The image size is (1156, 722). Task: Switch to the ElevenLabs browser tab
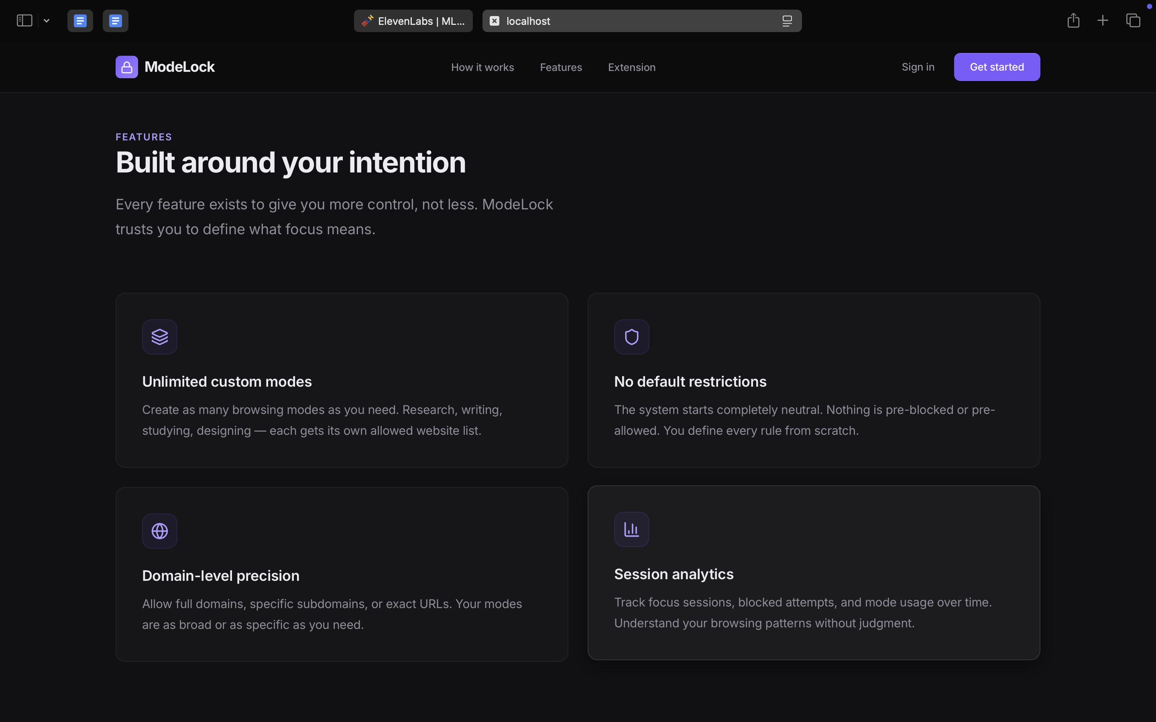pos(413,21)
